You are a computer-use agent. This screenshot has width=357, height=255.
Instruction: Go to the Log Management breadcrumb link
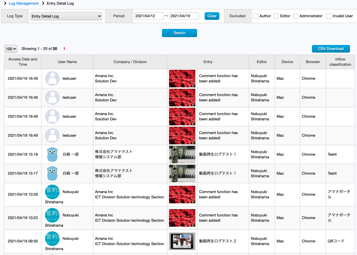click(24, 4)
